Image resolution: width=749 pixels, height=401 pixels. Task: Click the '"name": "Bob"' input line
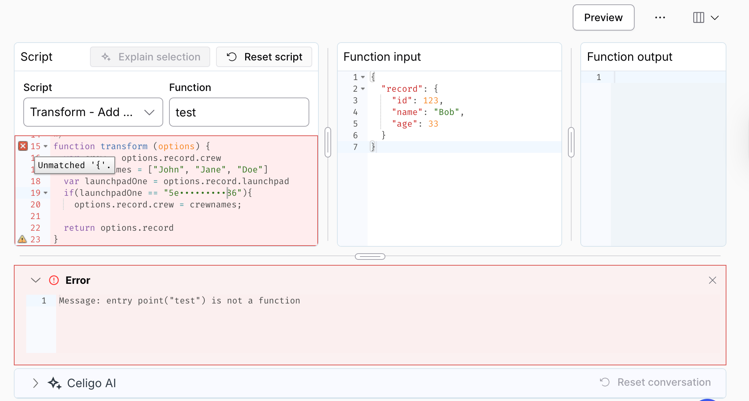click(x=428, y=112)
